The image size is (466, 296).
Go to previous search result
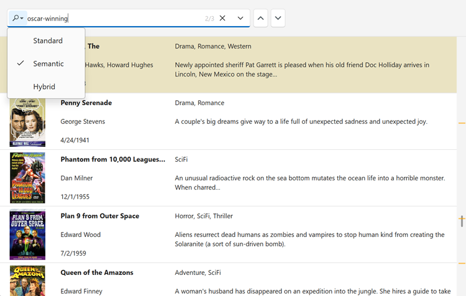pyautogui.click(x=260, y=18)
